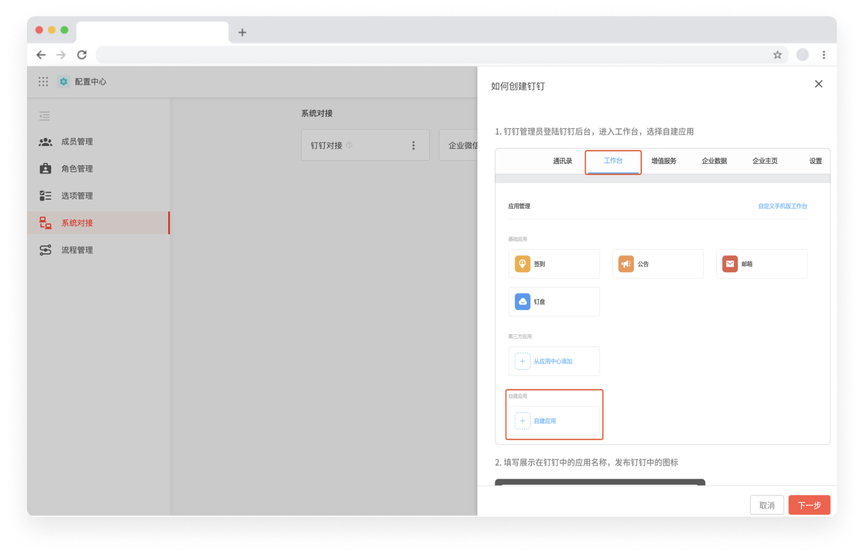Click the 选项管理 checklist icon
The image size is (864, 555).
pyautogui.click(x=45, y=196)
